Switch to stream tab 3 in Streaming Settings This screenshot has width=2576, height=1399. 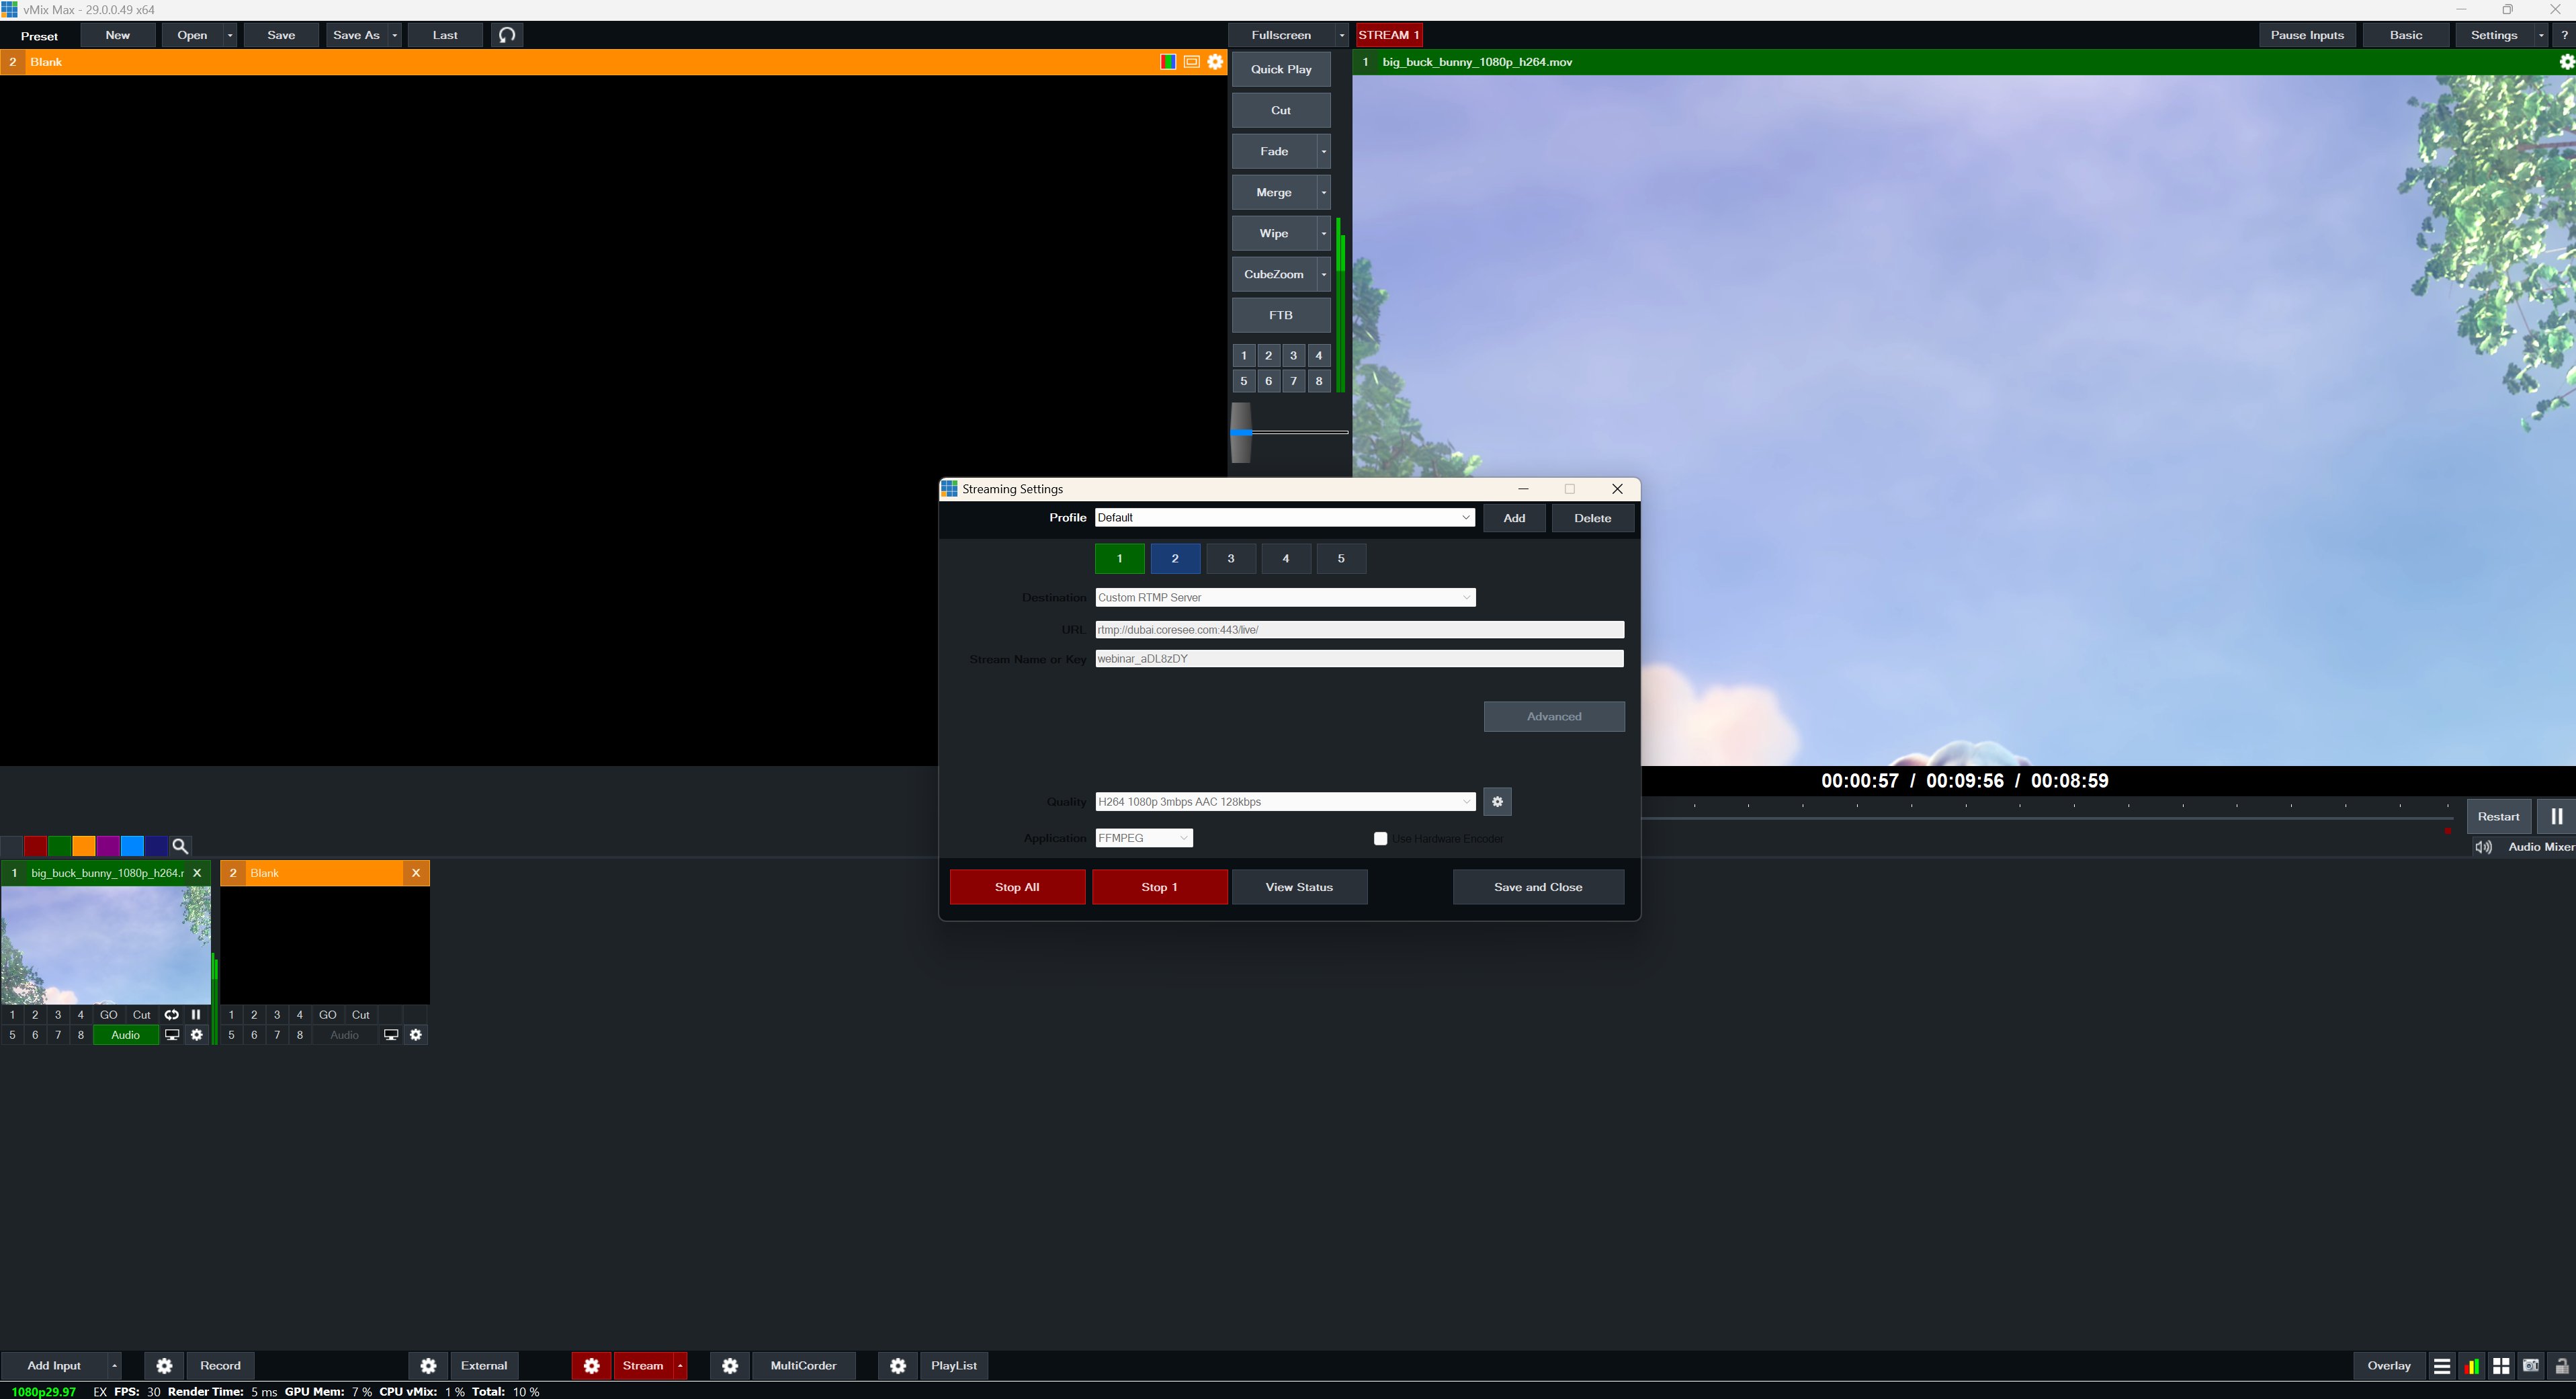coord(1231,558)
